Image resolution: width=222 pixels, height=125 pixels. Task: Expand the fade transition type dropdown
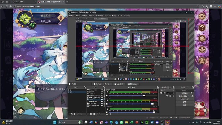click(167, 90)
